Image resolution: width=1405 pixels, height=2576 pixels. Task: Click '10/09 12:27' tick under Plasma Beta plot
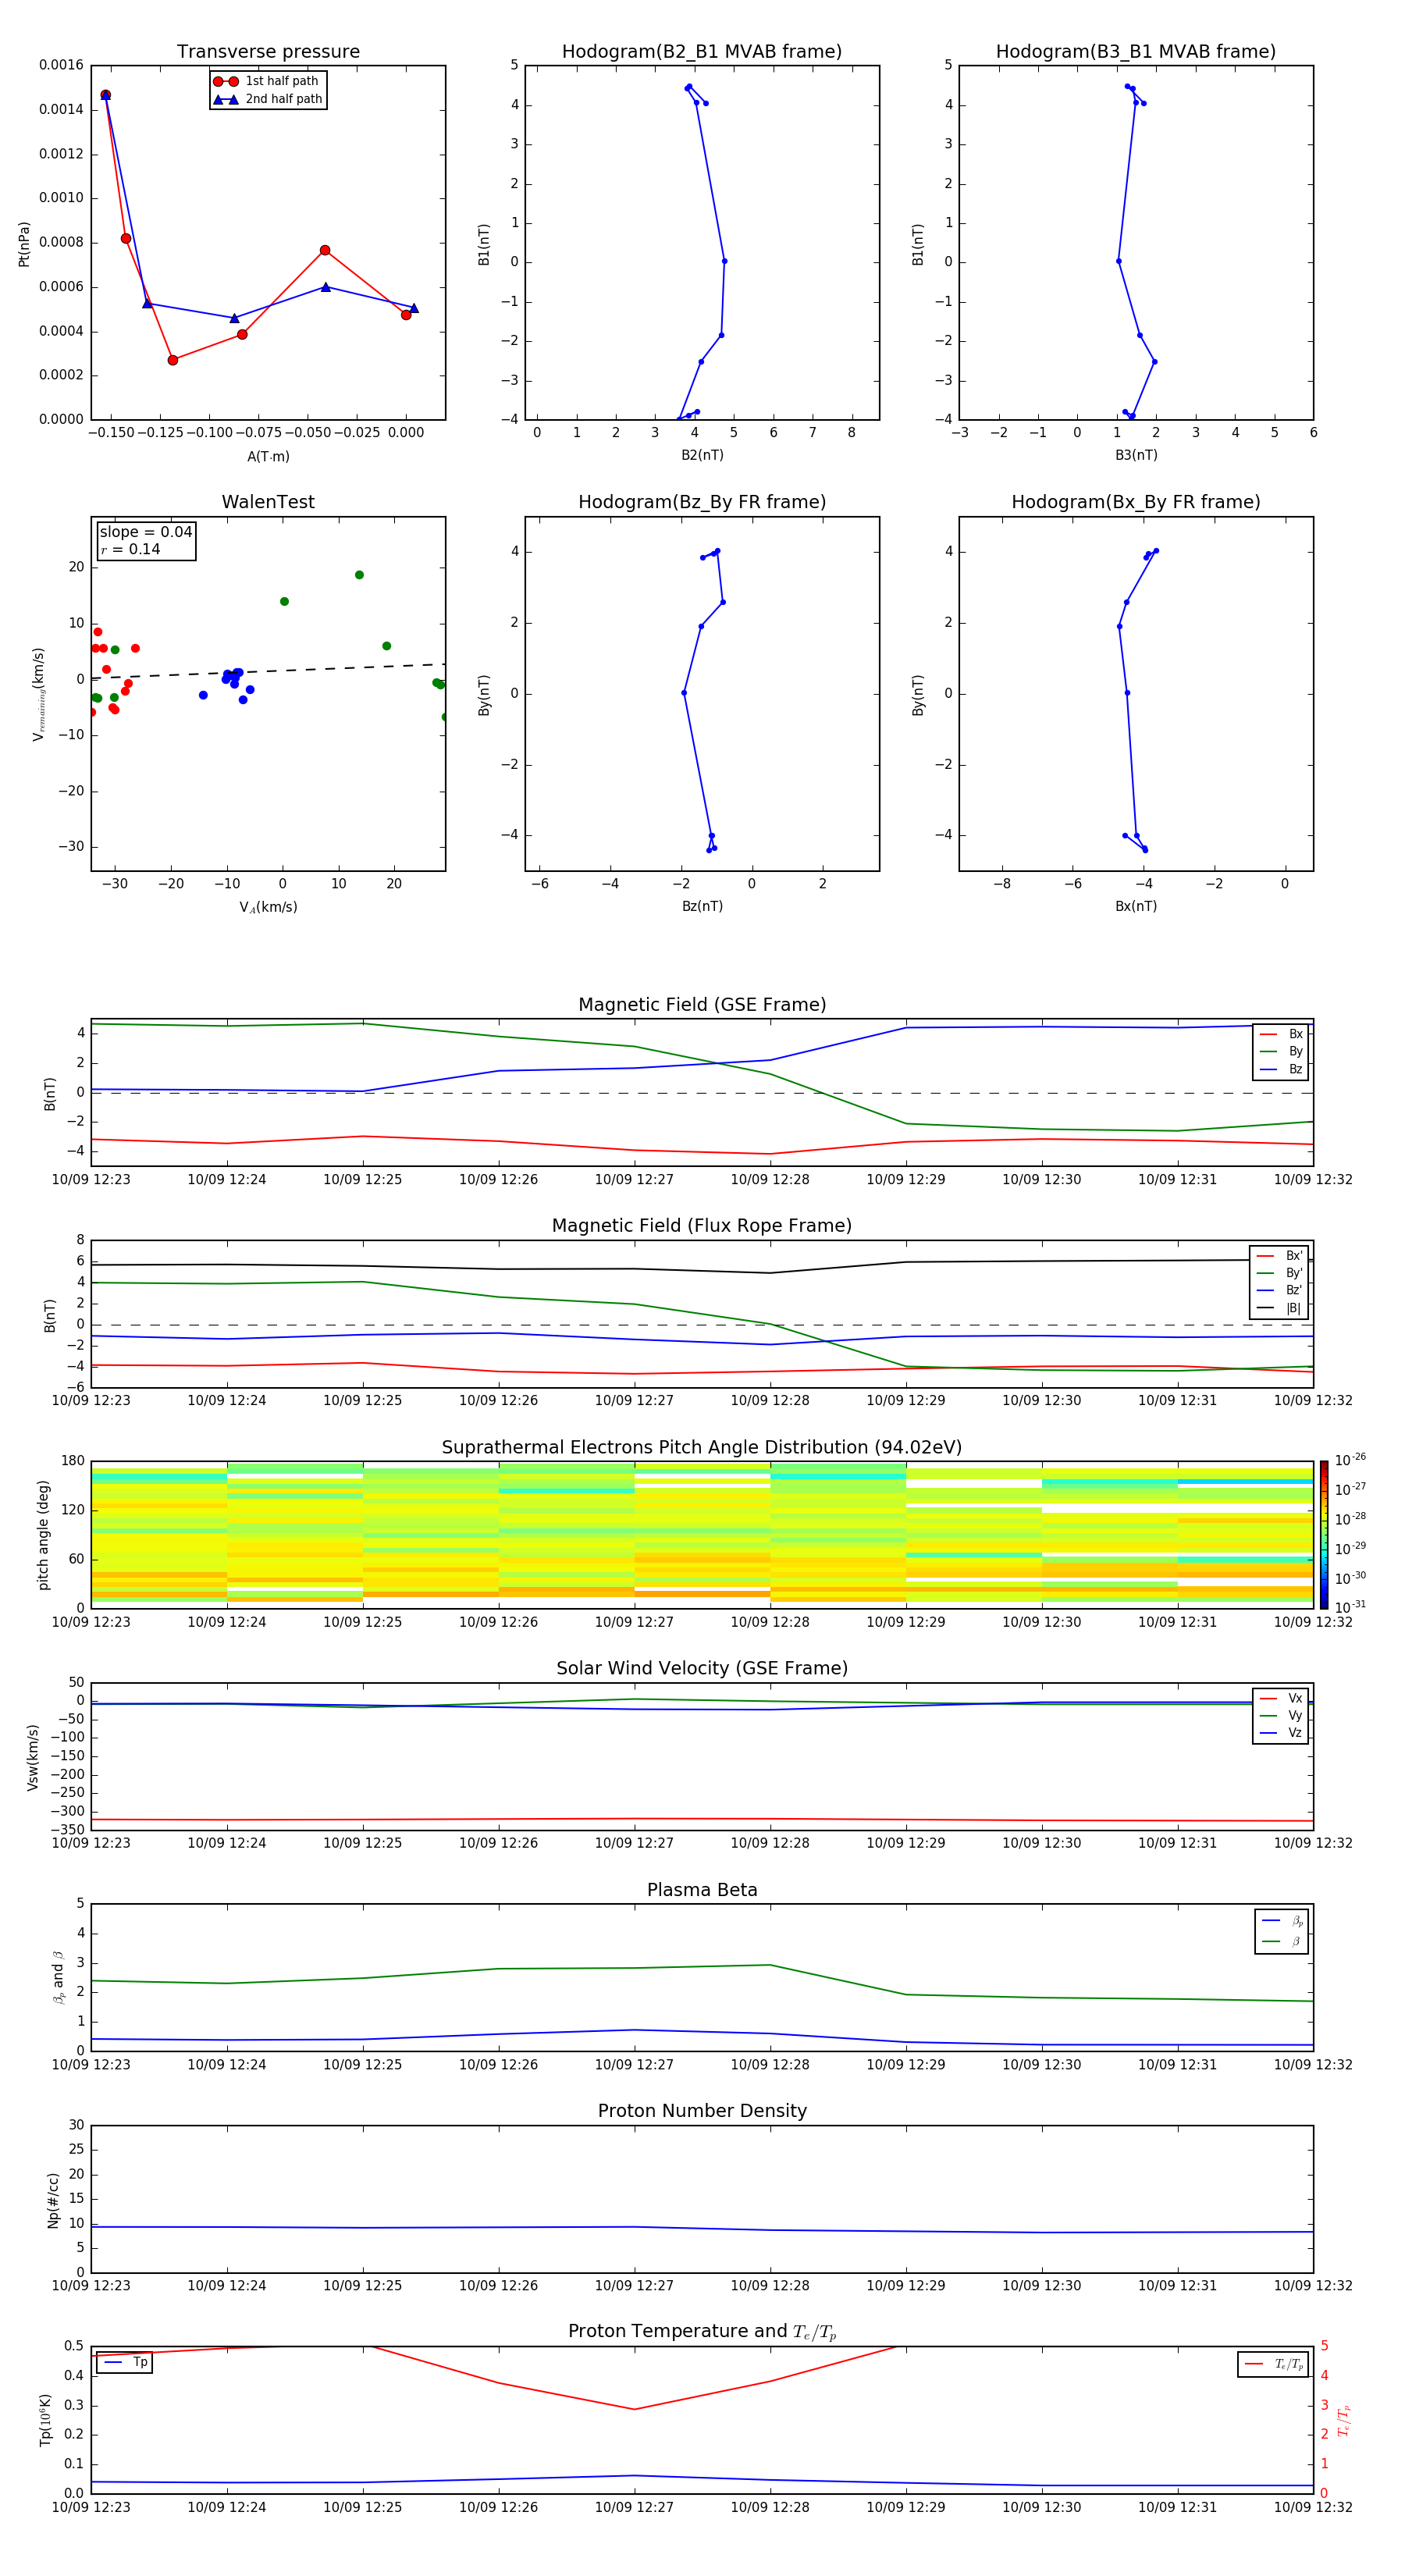634,2065
